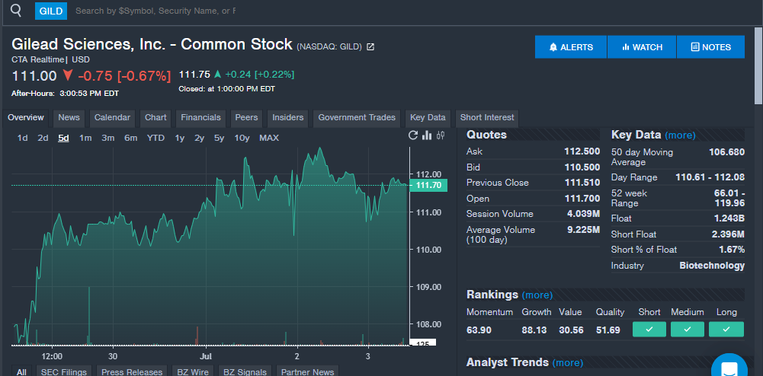Filter news by BZ Wire
Viewport: 763px width, 376px height.
click(193, 372)
